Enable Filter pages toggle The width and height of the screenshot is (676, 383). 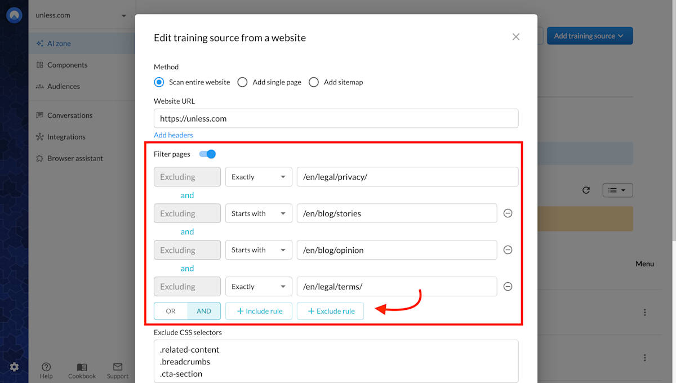click(207, 154)
